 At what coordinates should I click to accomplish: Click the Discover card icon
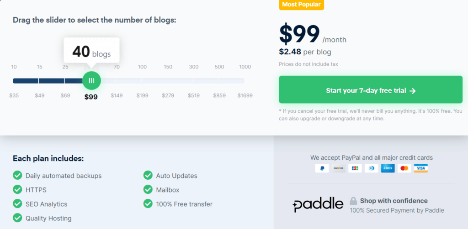(338, 168)
